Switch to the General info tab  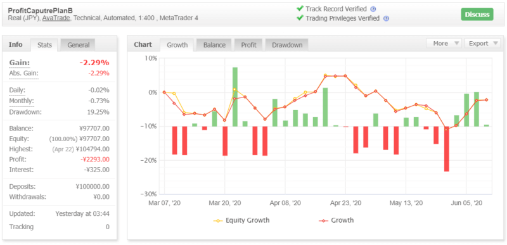coord(78,45)
